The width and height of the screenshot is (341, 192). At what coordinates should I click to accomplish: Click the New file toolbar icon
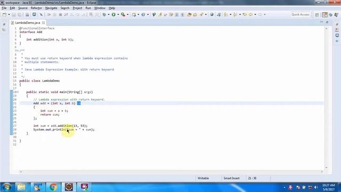[x=4, y=14]
